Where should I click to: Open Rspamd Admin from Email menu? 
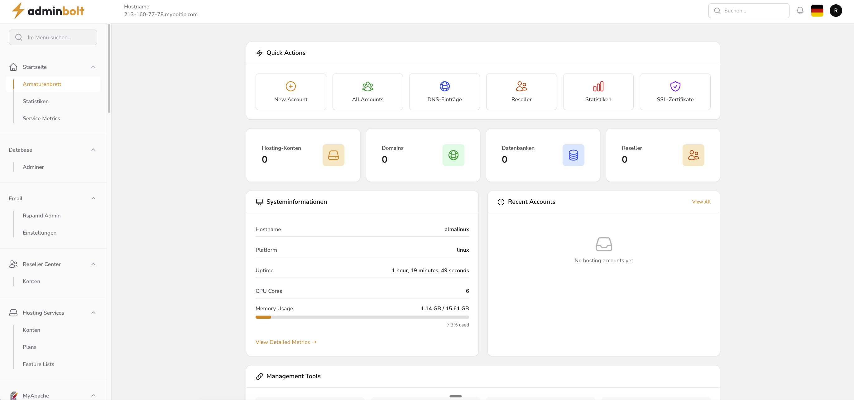pos(42,215)
